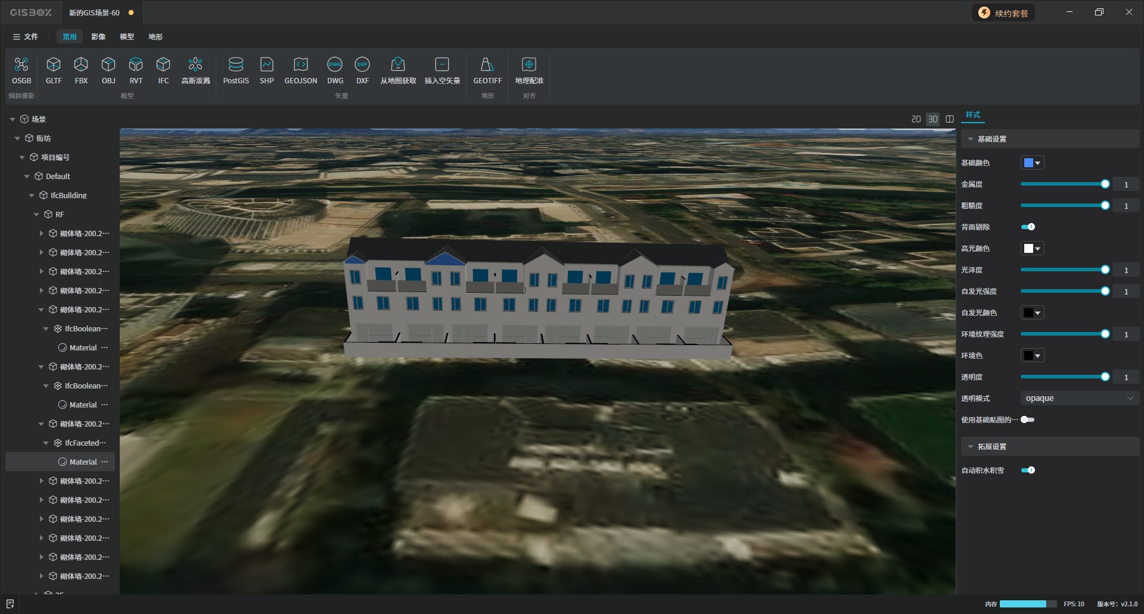1144x614 pixels.
Task: Collapse the 基础设置 section
Action: [x=971, y=139]
